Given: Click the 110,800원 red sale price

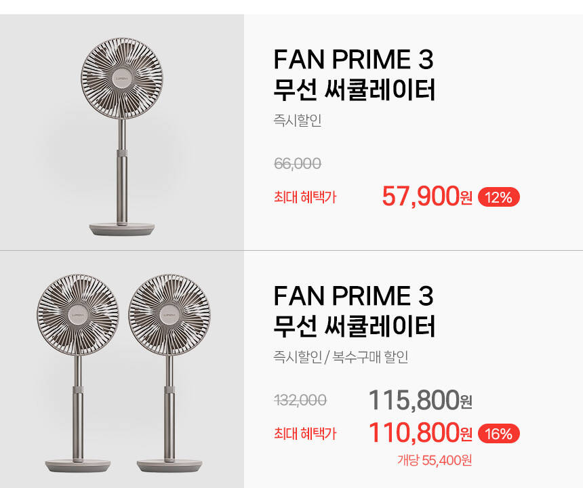Looking at the screenshot, I should click(x=420, y=433).
